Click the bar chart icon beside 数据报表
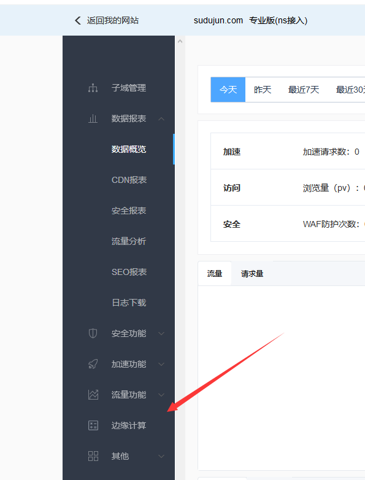The image size is (365, 480). click(x=93, y=118)
